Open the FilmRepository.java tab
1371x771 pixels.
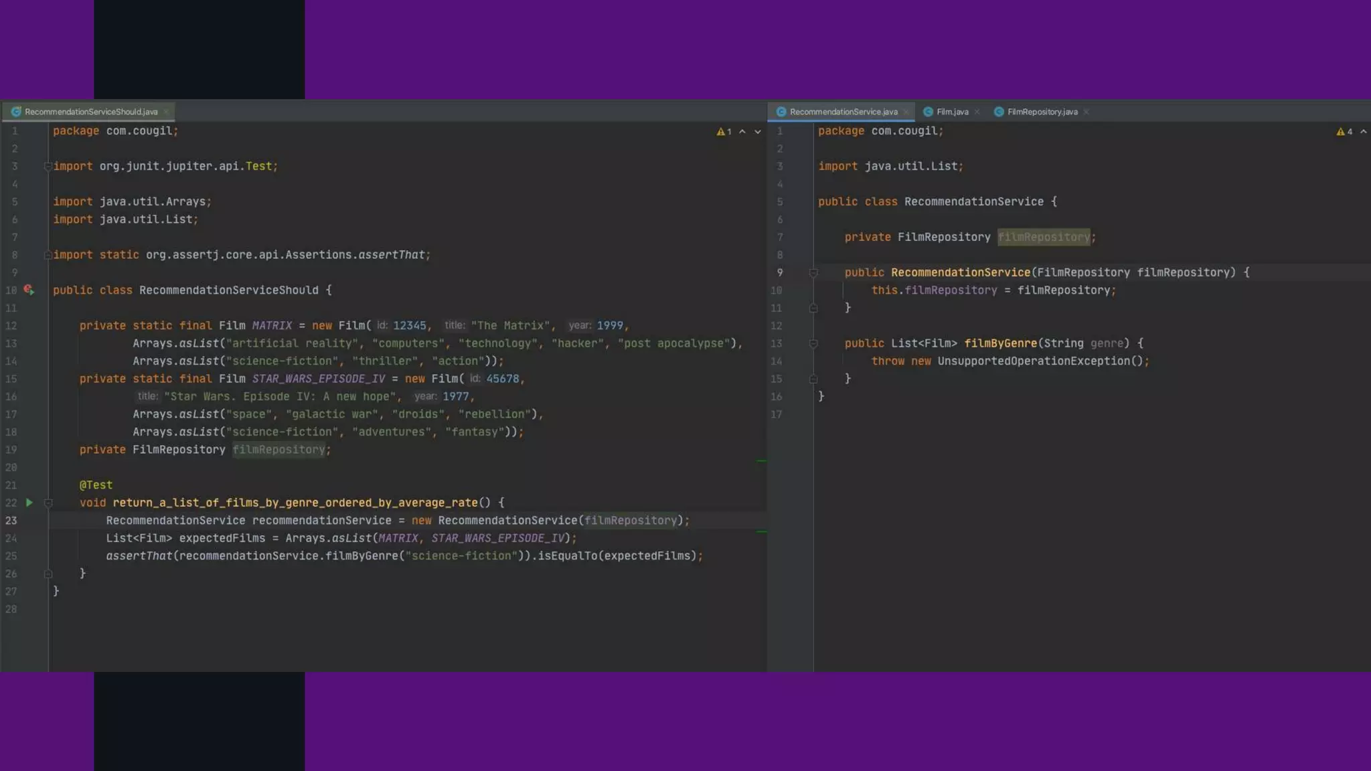tap(1042, 112)
